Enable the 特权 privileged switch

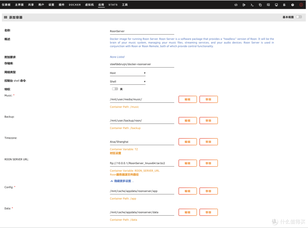point(115,89)
